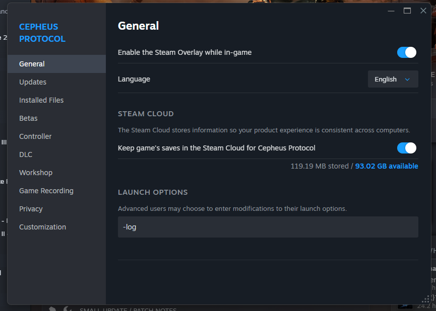Open the Workshop settings page
The image size is (436, 311).
point(36,173)
